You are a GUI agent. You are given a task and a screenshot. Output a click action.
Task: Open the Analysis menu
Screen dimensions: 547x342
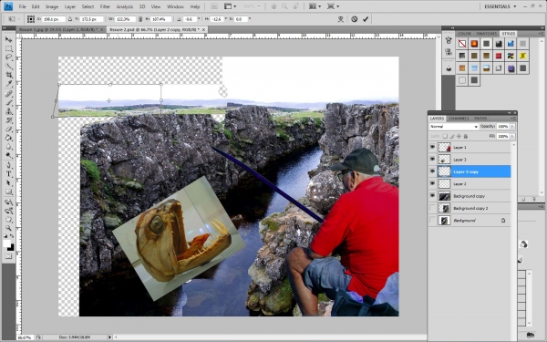tap(125, 6)
